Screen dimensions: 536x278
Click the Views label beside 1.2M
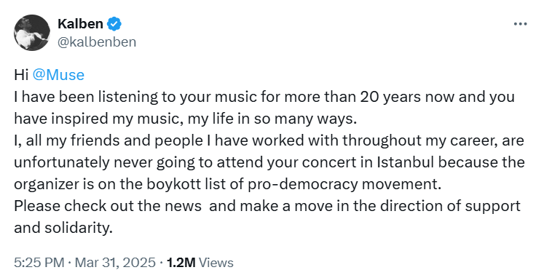[x=216, y=263]
